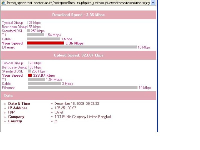Click download '10 Mbps' Ethernet value
Screen dimensions: 200x150
point(144,47)
